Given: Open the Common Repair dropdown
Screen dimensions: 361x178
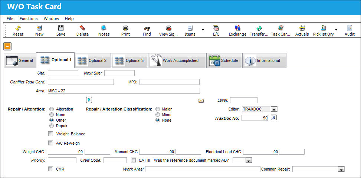Looking at the screenshot, I should (341, 169).
